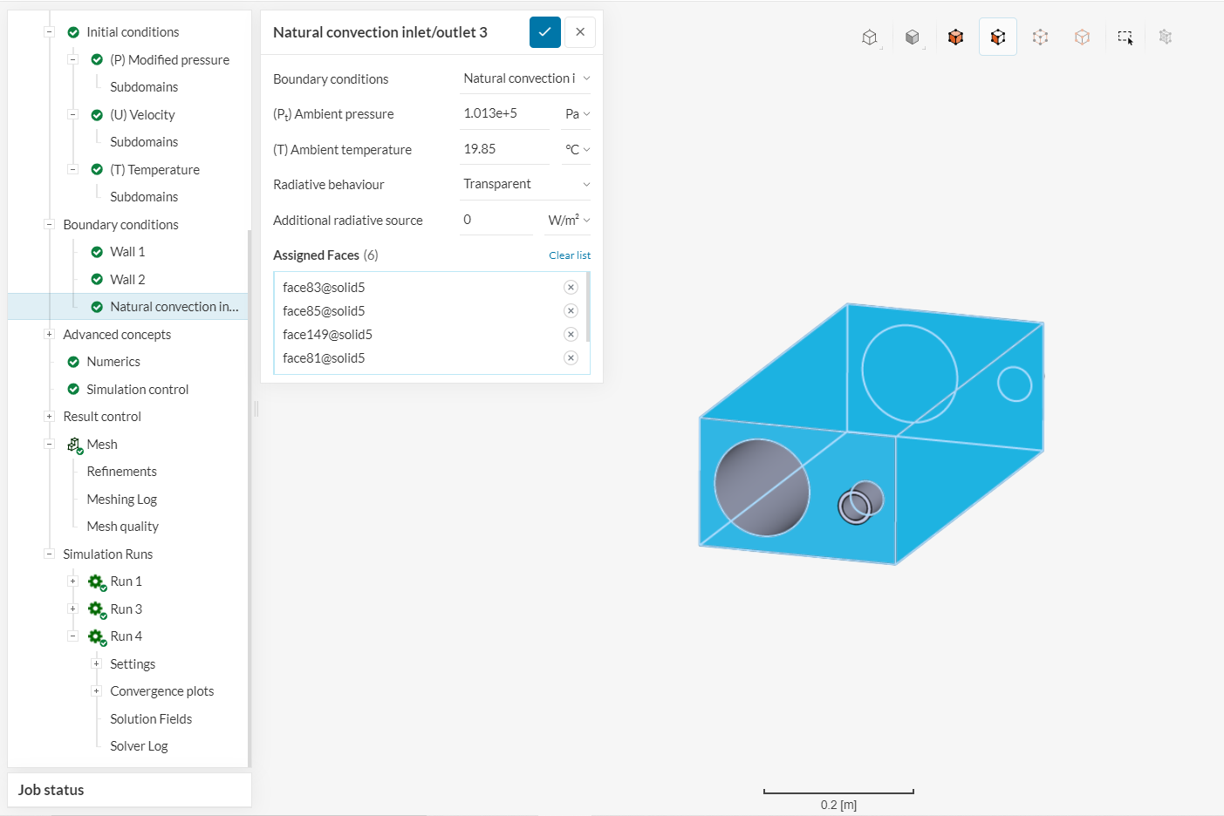
Task: Collapse the Simulation Runs node
Action: coord(50,554)
